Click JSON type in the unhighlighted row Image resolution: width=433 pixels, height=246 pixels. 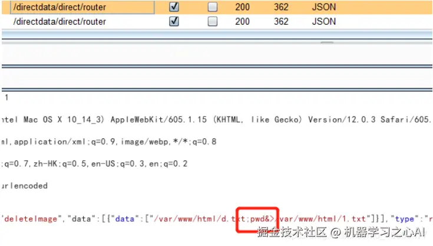(324, 22)
